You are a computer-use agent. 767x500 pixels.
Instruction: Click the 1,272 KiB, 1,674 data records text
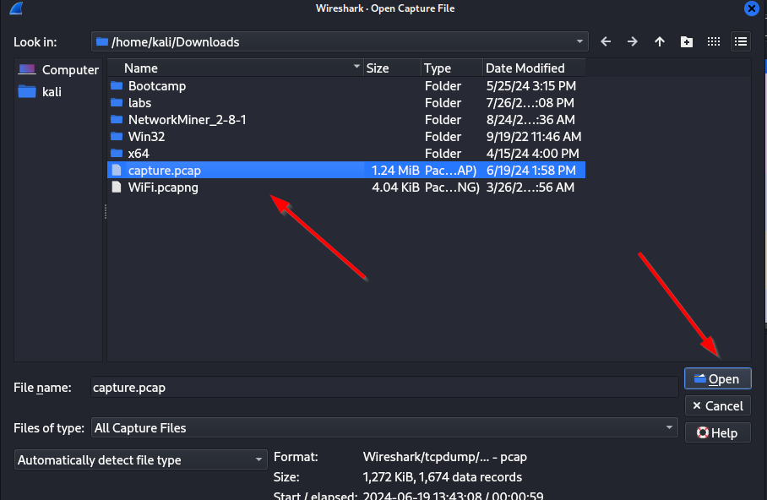click(442, 477)
